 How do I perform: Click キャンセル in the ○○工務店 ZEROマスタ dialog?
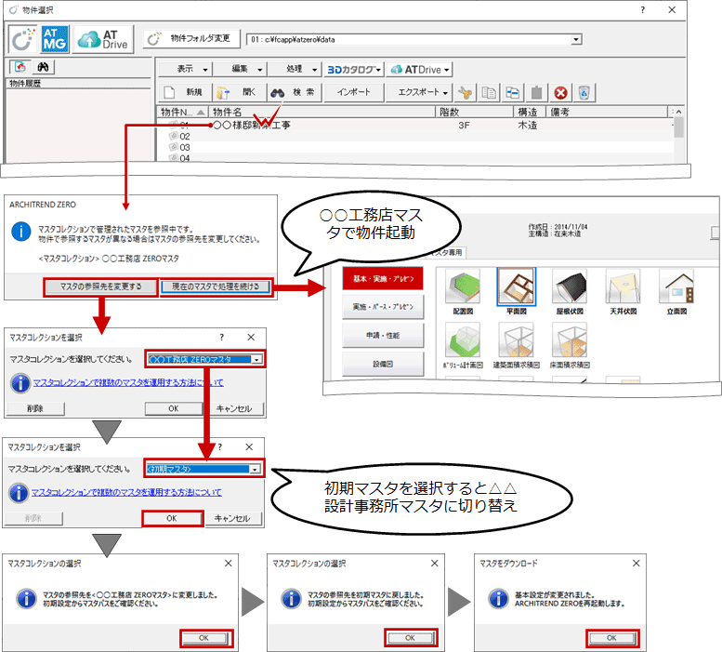(233, 408)
